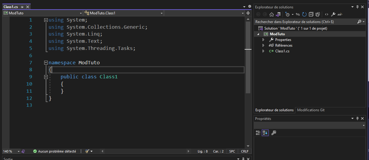Switch to the Modifications Git tab

tap(311, 110)
